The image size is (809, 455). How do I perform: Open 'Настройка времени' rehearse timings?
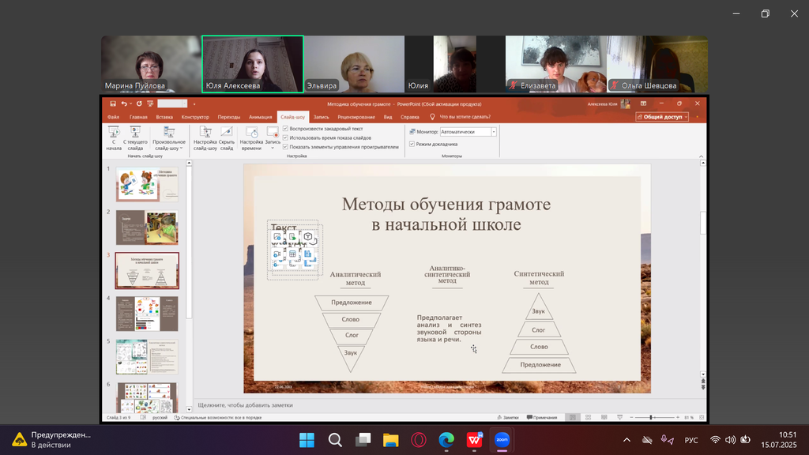click(252, 133)
